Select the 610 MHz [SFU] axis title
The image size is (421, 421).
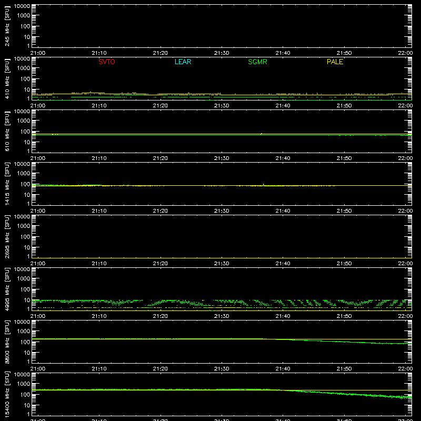point(7,131)
